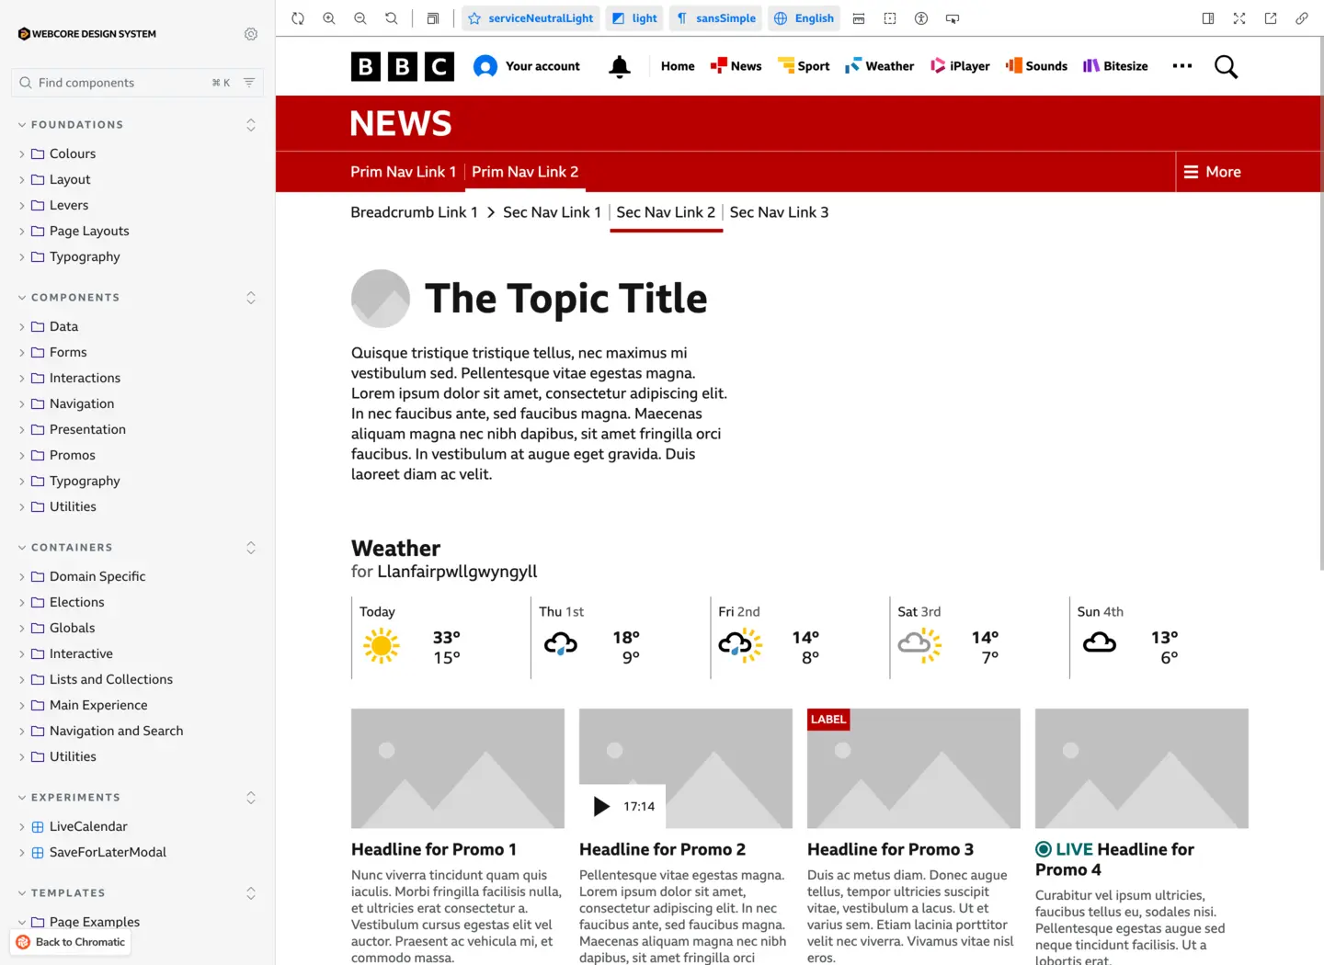Open the More menu in news navigation
The width and height of the screenshot is (1324, 965).
coord(1212,172)
